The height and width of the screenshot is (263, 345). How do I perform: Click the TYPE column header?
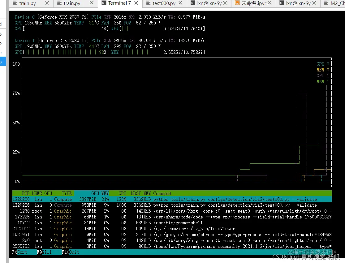(x=67, y=193)
